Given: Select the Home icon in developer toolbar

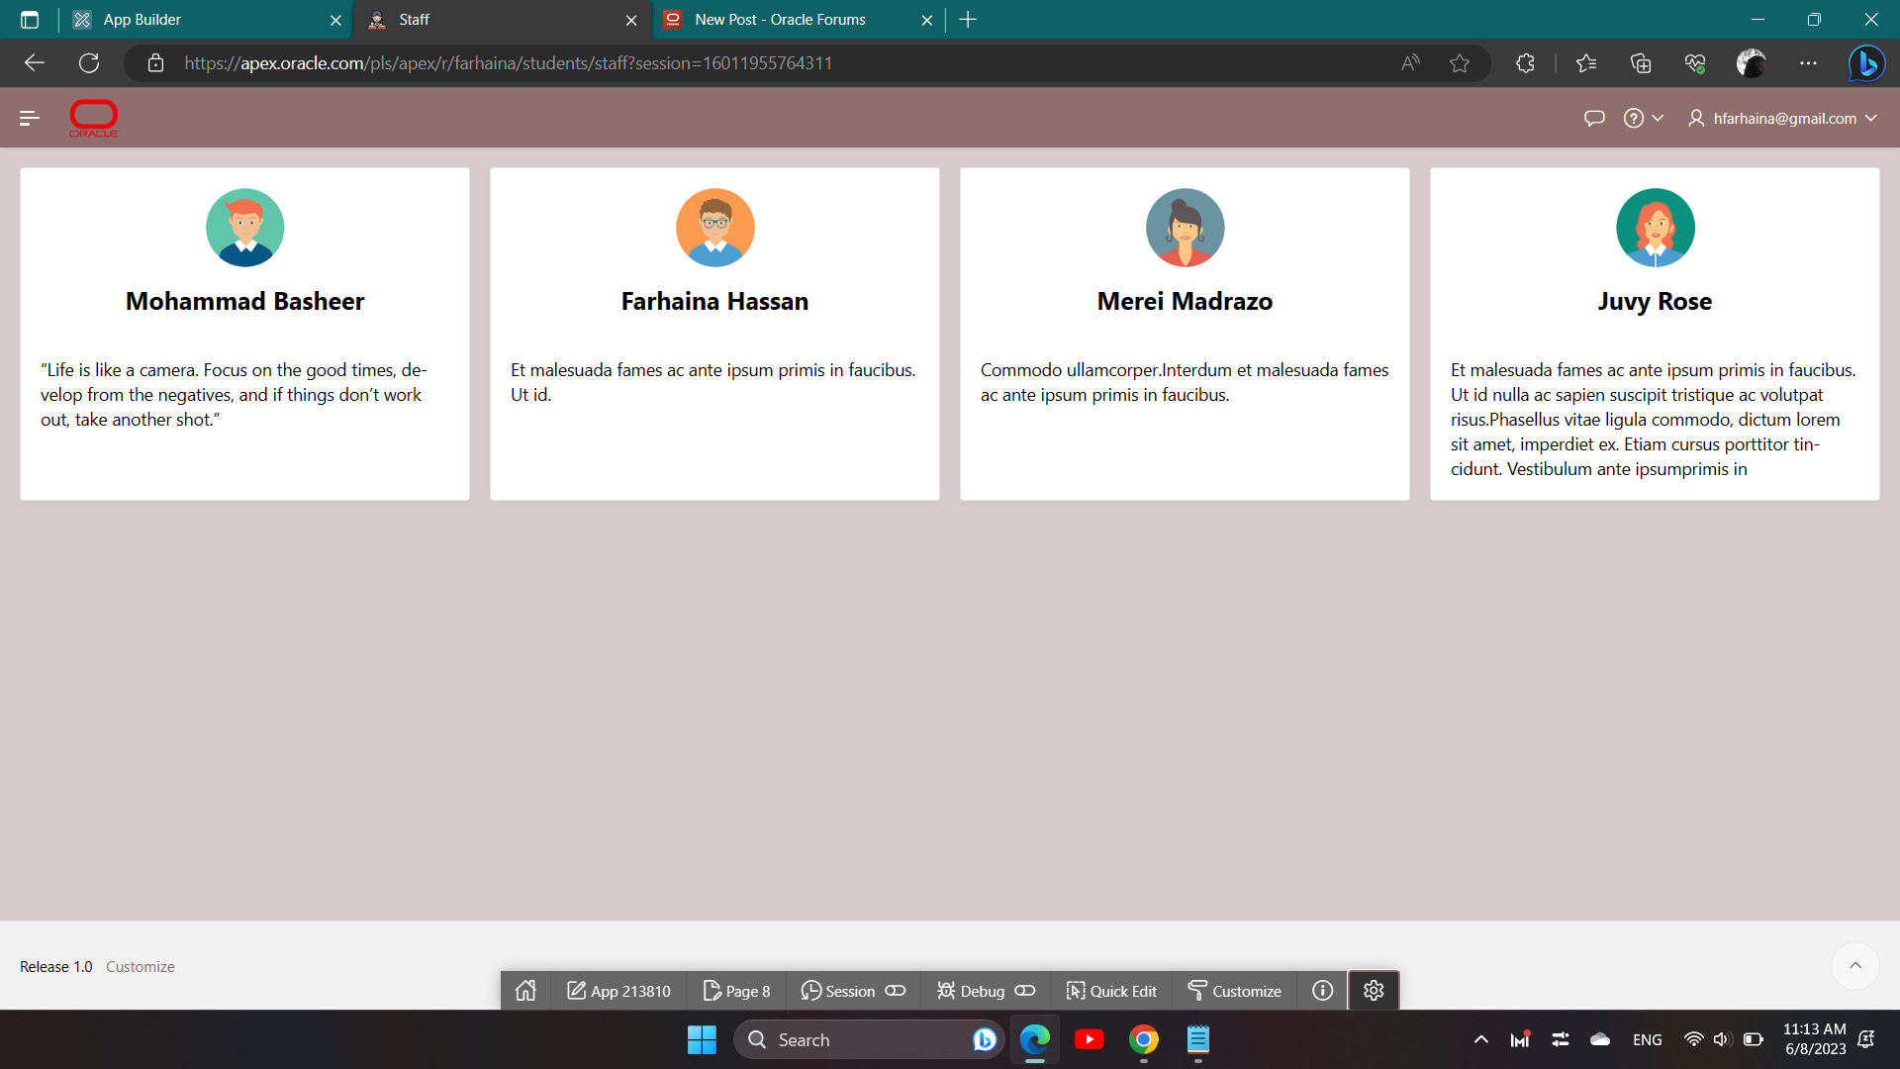Looking at the screenshot, I should pyautogui.click(x=524, y=991).
